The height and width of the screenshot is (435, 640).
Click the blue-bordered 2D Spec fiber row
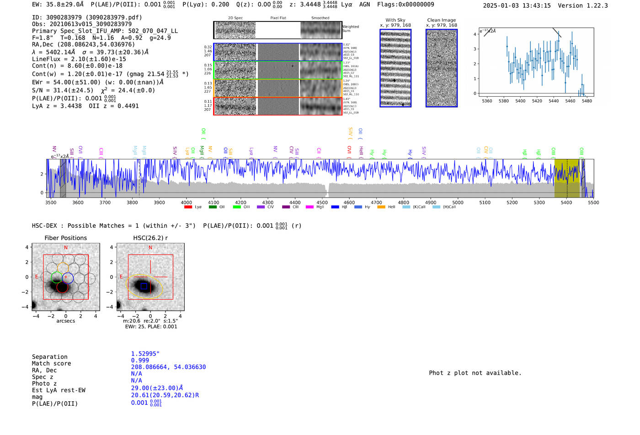click(x=235, y=52)
